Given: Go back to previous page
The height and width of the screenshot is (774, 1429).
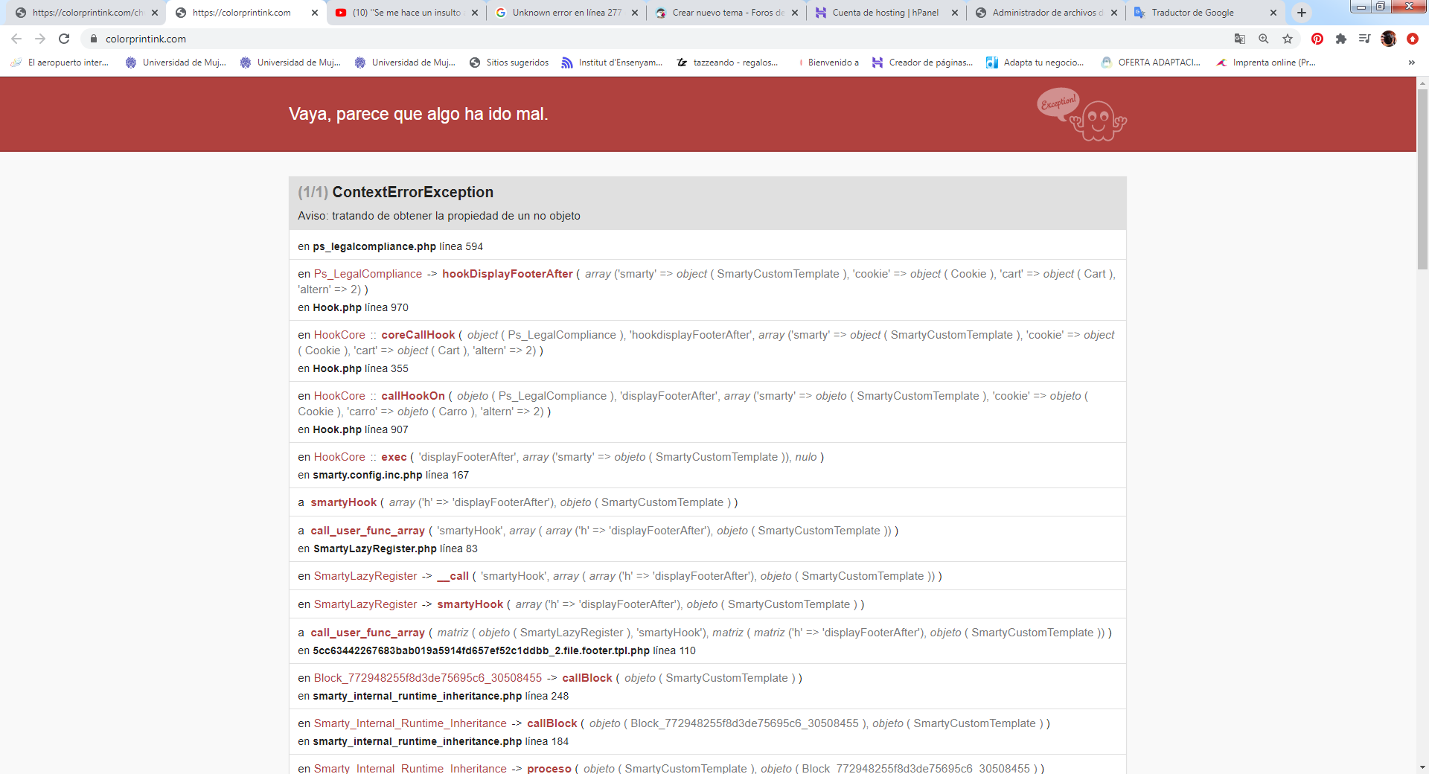Looking at the screenshot, I should (16, 39).
